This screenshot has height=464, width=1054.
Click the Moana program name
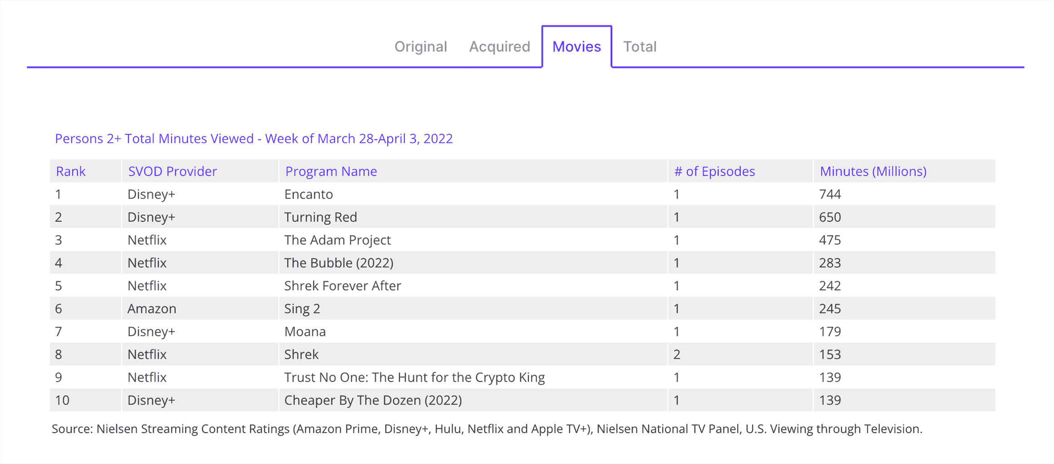305,332
